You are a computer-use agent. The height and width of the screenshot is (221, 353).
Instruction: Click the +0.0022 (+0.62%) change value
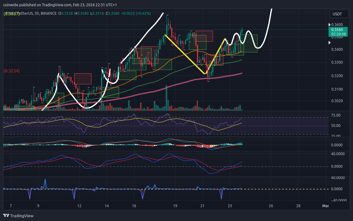[x=136, y=13]
